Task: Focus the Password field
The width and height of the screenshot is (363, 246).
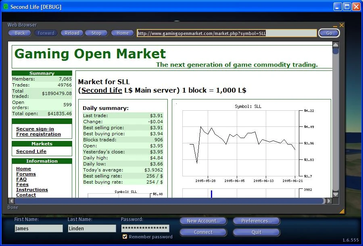Action: [145, 228]
